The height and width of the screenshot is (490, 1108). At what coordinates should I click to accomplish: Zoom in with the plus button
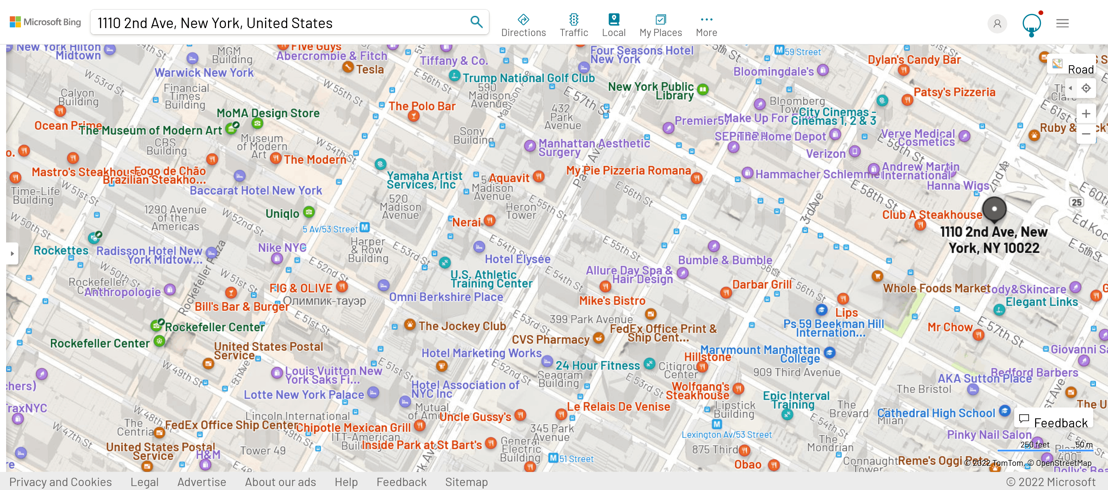point(1086,113)
